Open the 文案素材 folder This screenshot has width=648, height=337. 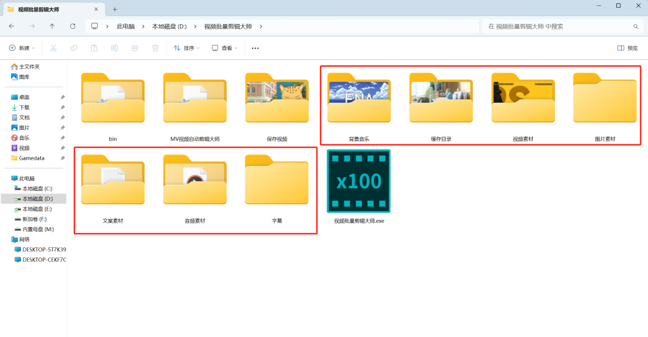pos(113,180)
